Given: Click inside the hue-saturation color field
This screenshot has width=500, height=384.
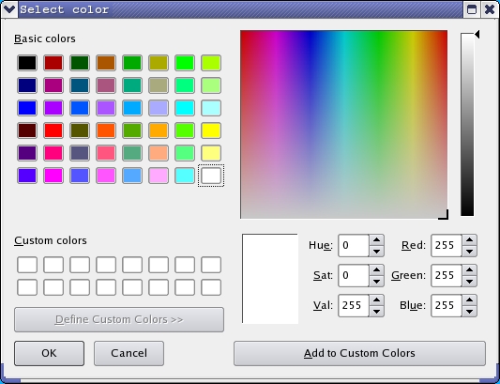Looking at the screenshot, I should pos(343,125).
